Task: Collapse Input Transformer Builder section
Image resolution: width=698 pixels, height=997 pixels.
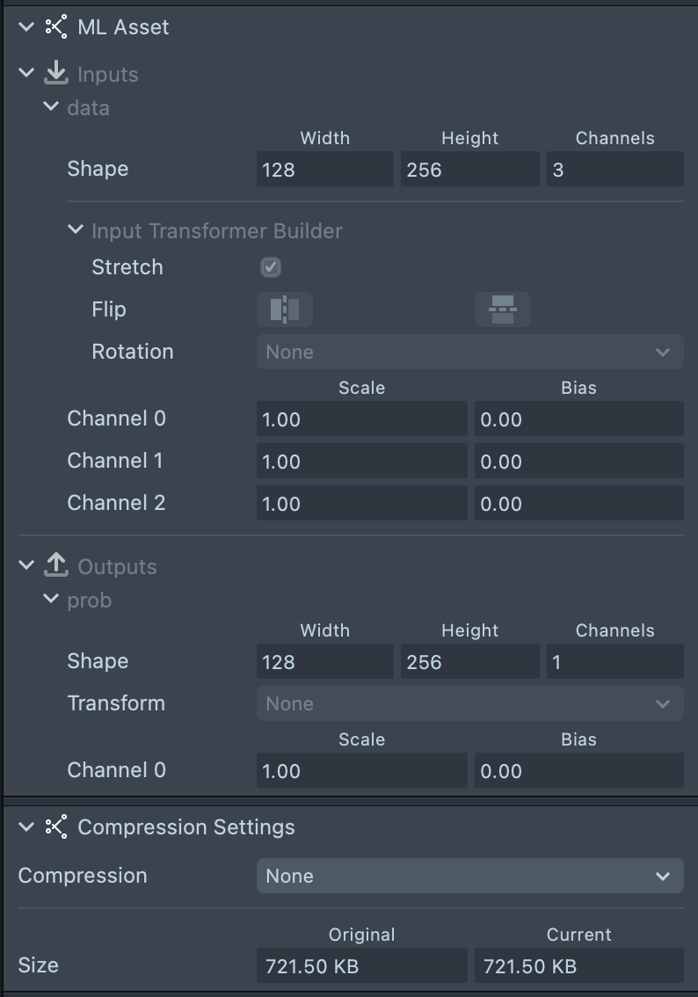Action: 76,230
